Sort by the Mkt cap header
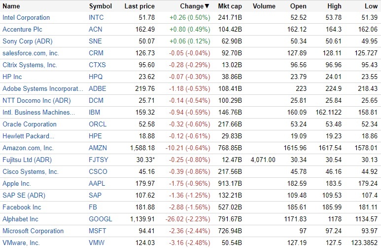 pyautogui.click(x=229, y=6)
